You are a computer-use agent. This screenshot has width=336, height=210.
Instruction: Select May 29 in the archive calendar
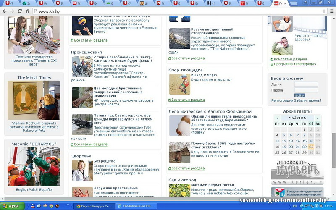(304, 152)
